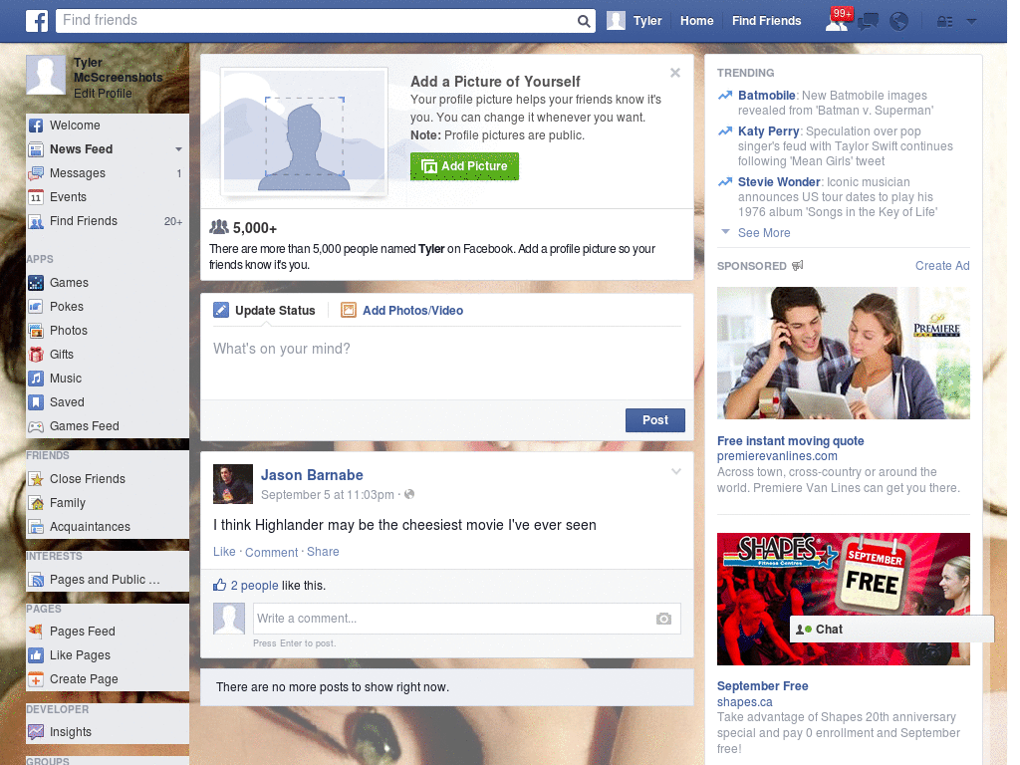Viewport: 1020px width, 765px height.
Task: Open Photos in the sidebar
Action: pos(108,331)
